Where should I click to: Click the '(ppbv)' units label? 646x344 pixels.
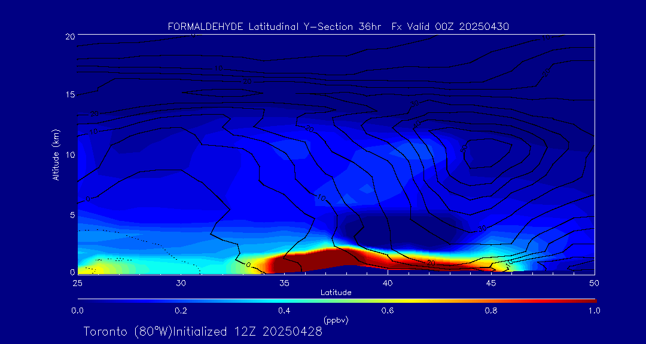(336, 320)
